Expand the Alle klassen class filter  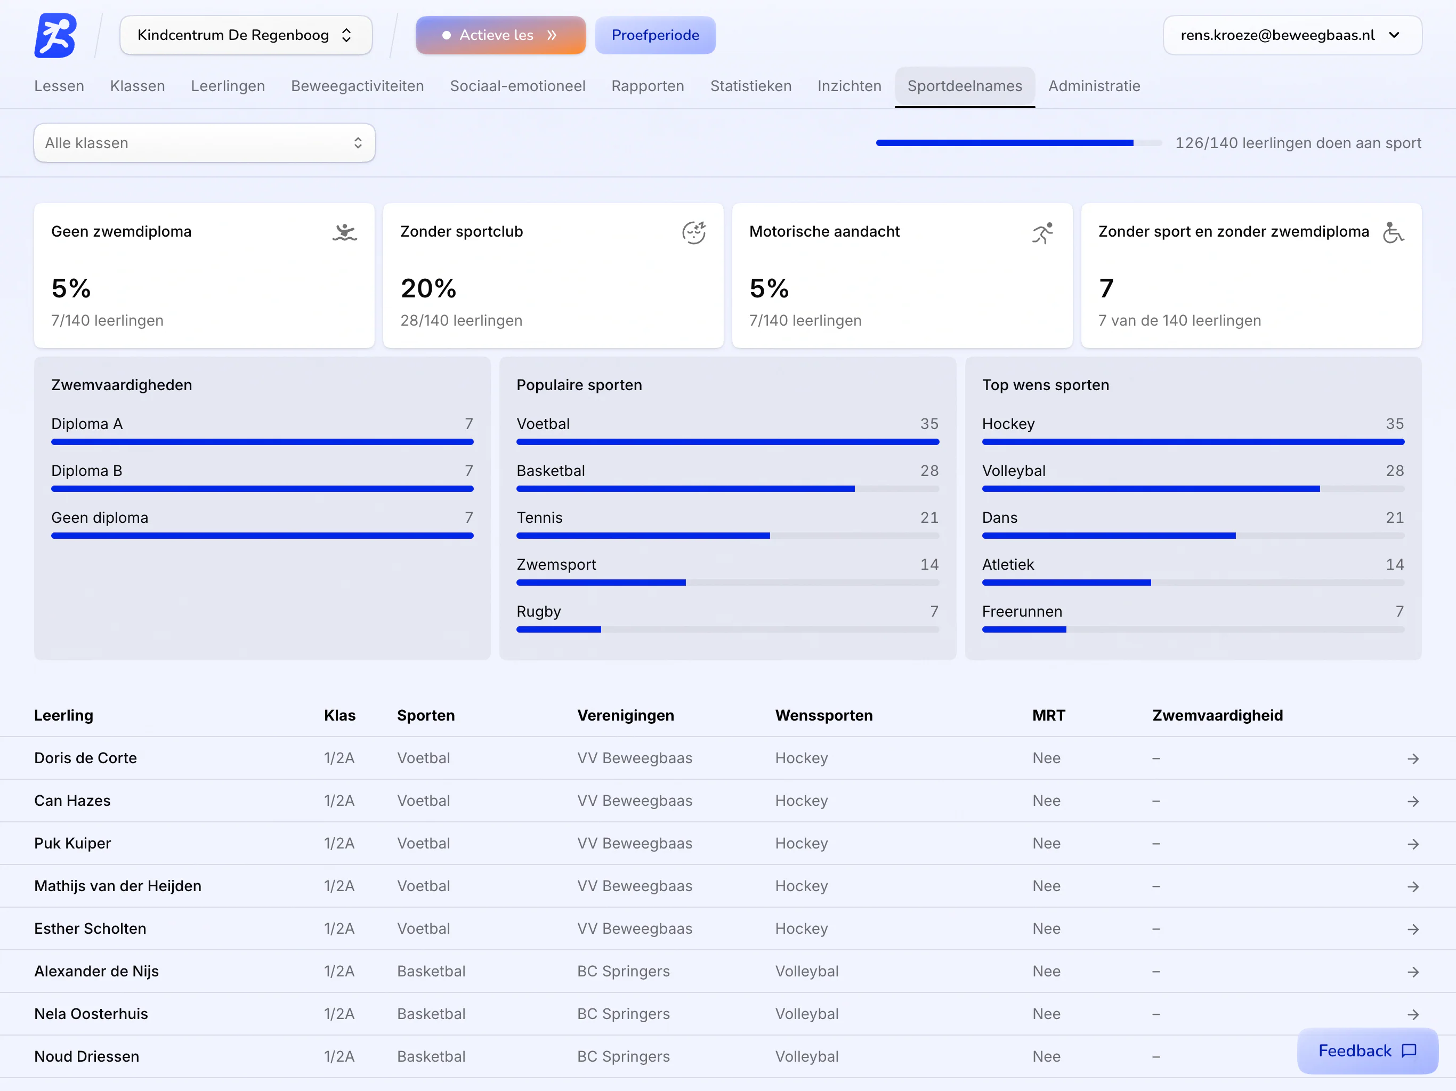(x=205, y=143)
